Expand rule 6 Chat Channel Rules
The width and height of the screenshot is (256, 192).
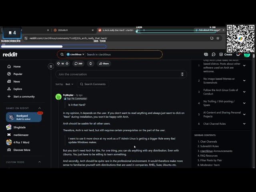tap(244, 124)
